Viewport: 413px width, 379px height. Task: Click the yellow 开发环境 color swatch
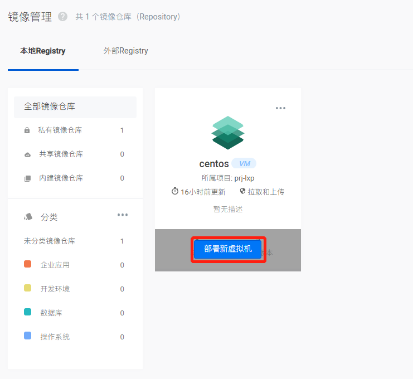(28, 288)
